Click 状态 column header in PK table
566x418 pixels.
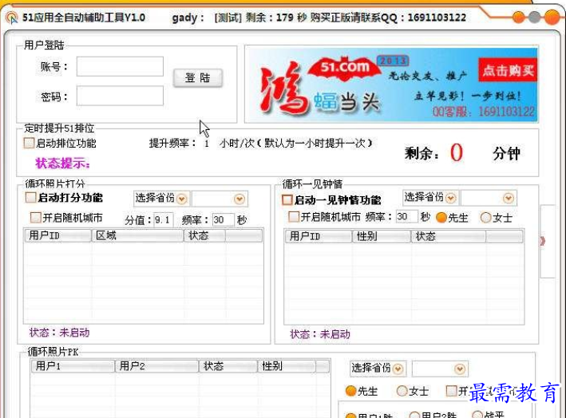[x=228, y=366]
